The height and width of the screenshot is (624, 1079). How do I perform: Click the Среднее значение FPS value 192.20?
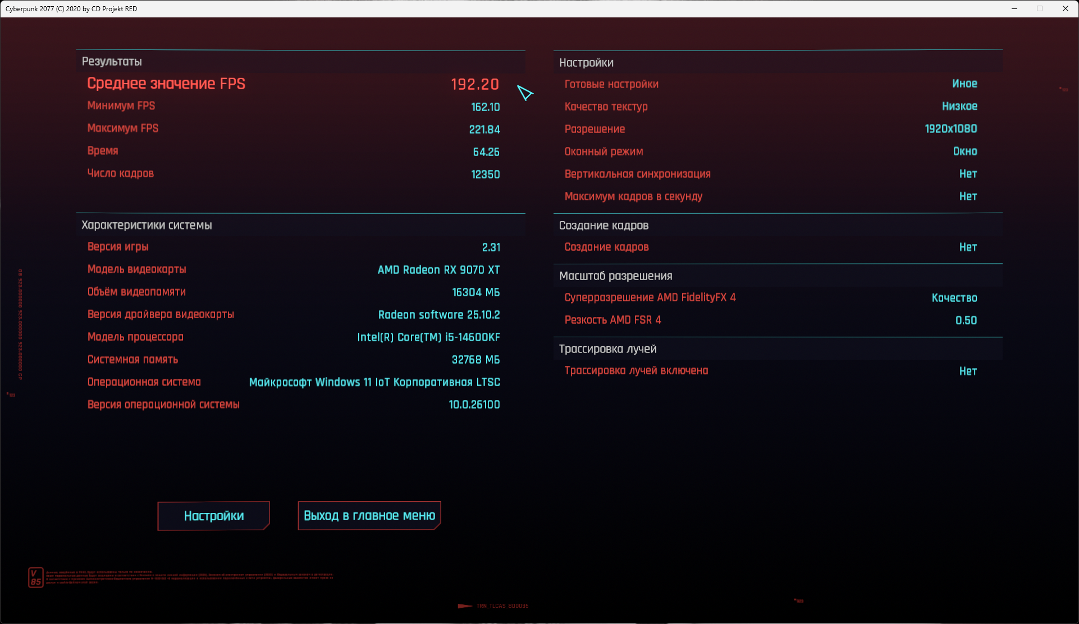click(x=474, y=84)
